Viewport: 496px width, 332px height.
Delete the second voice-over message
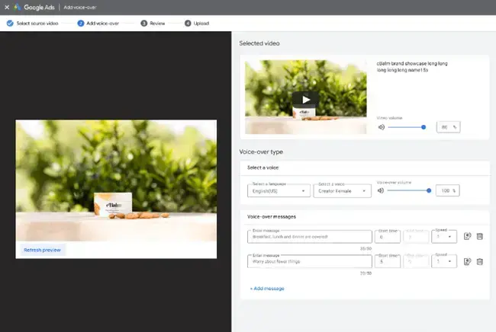pos(479,262)
